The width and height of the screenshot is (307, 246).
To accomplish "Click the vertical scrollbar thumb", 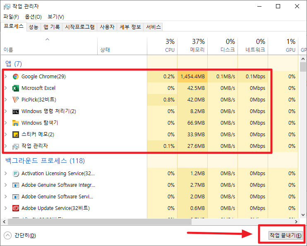I will [x=303, y=67].
